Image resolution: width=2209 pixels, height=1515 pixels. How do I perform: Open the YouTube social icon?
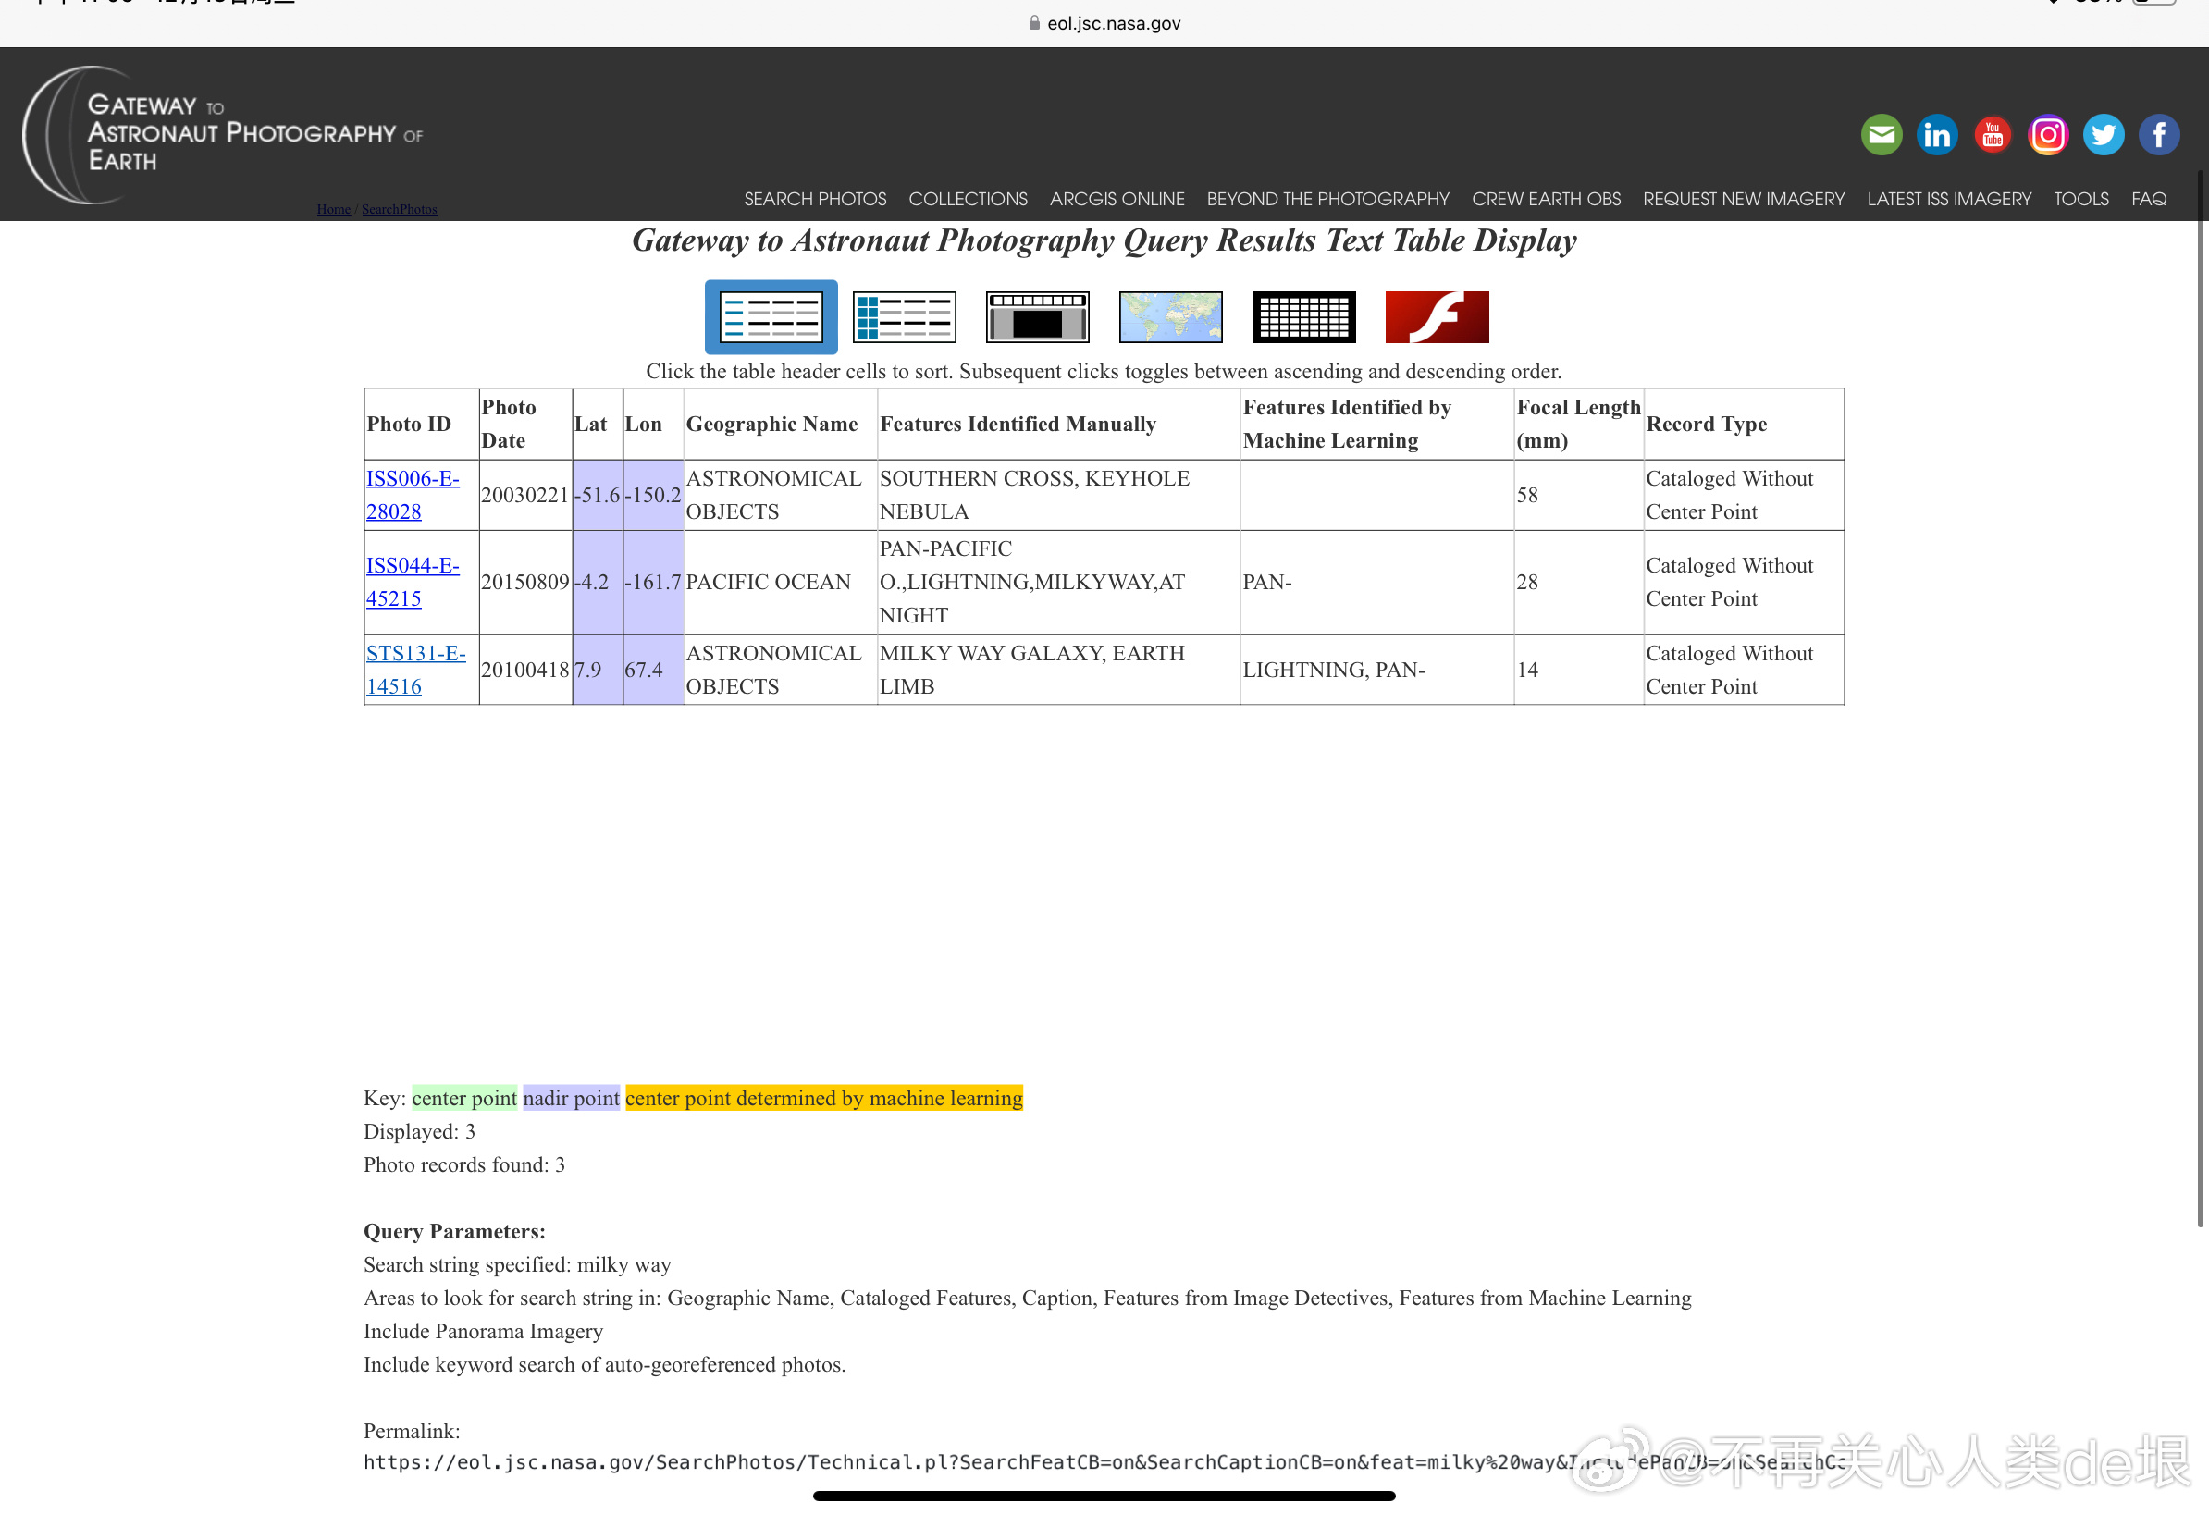tap(1993, 135)
